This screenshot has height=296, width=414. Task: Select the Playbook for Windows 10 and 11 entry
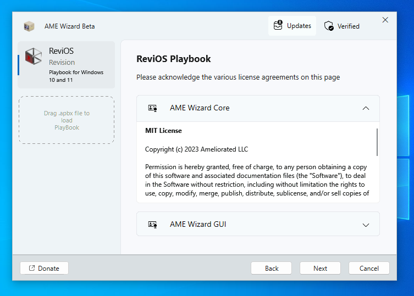(x=76, y=76)
